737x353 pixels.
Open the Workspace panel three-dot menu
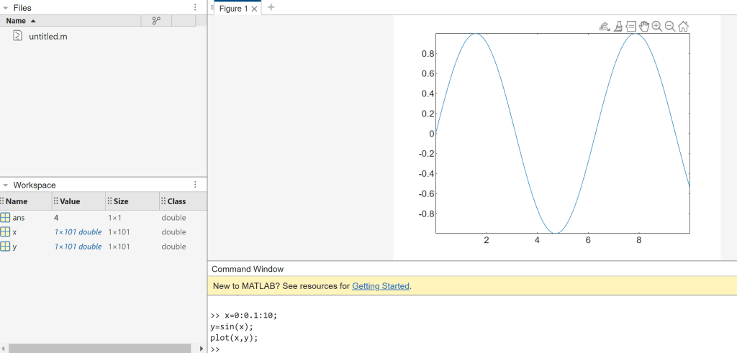(195, 185)
